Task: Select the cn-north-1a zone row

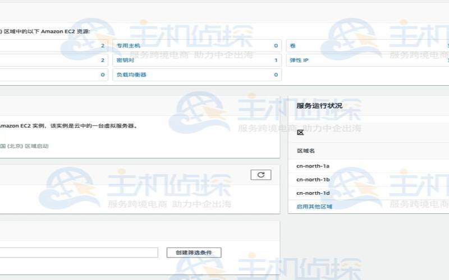Action: tap(368, 166)
